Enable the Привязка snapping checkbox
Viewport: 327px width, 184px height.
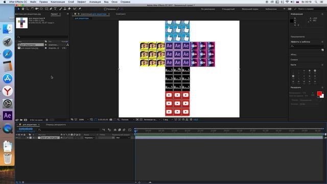click(x=105, y=9)
